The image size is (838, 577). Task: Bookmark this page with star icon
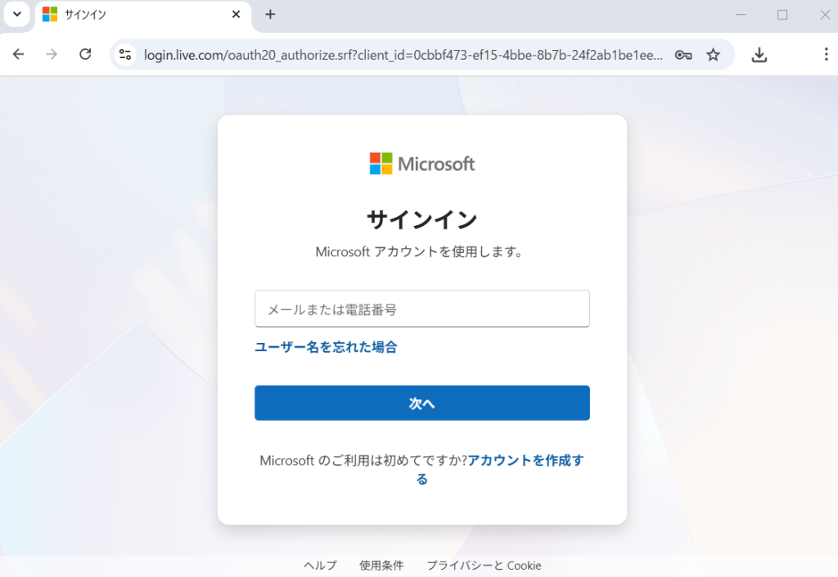click(x=713, y=55)
